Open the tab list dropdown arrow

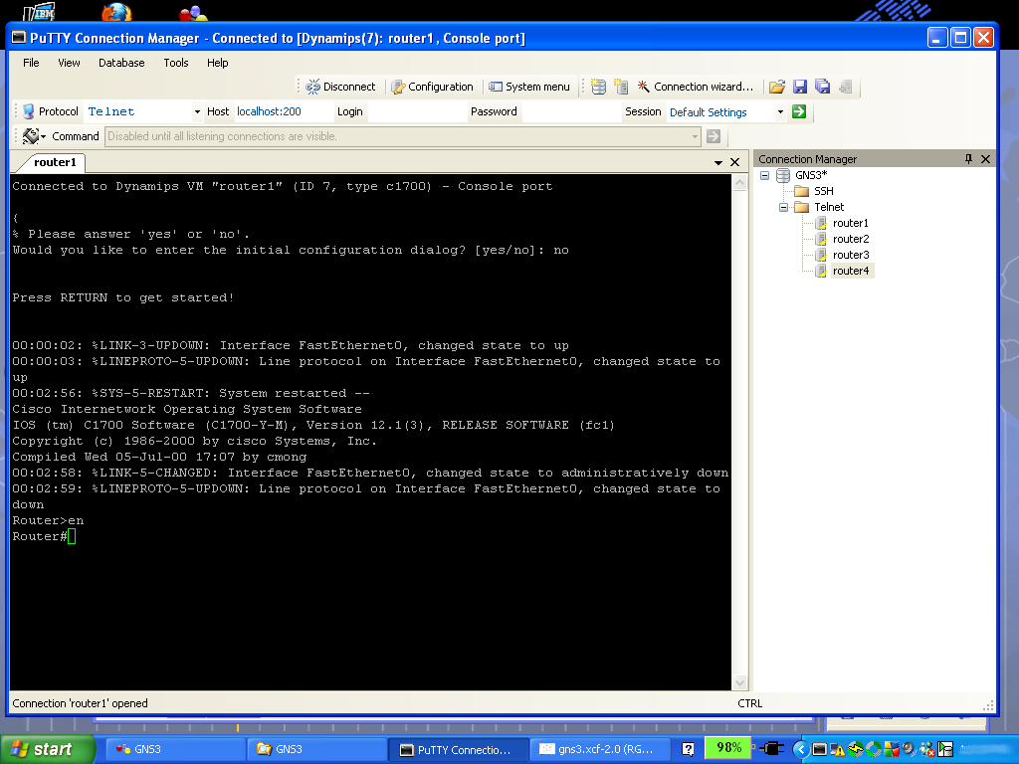pyautogui.click(x=718, y=162)
